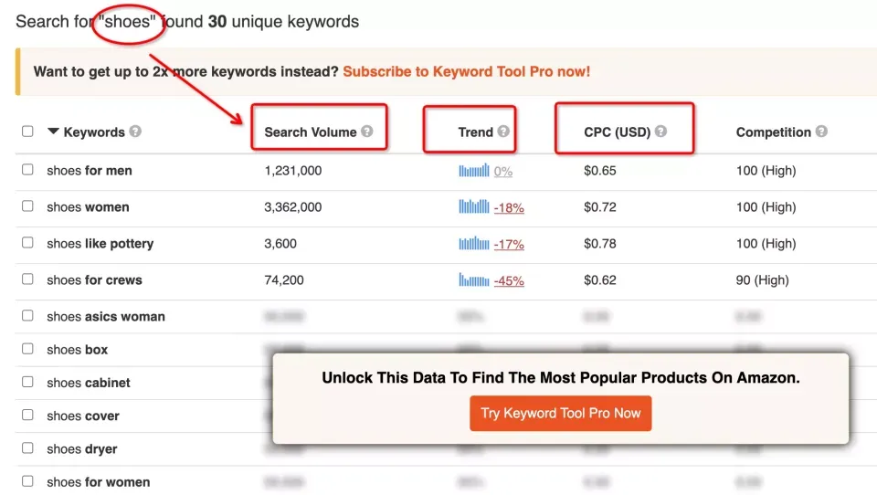Open Subscribe to Keyword Tool Pro link
The height and width of the screenshot is (495, 877).
[x=467, y=71]
